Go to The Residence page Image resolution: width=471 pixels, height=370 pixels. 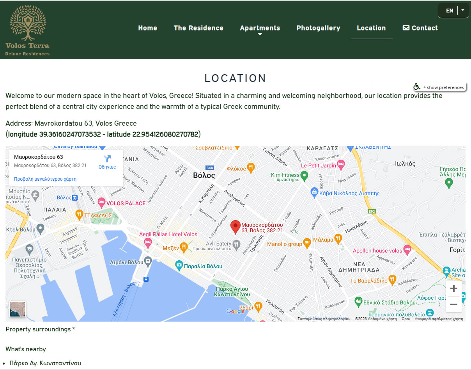click(x=198, y=28)
